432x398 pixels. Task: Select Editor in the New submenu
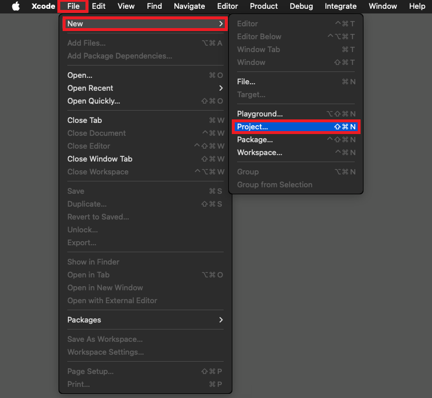point(296,23)
